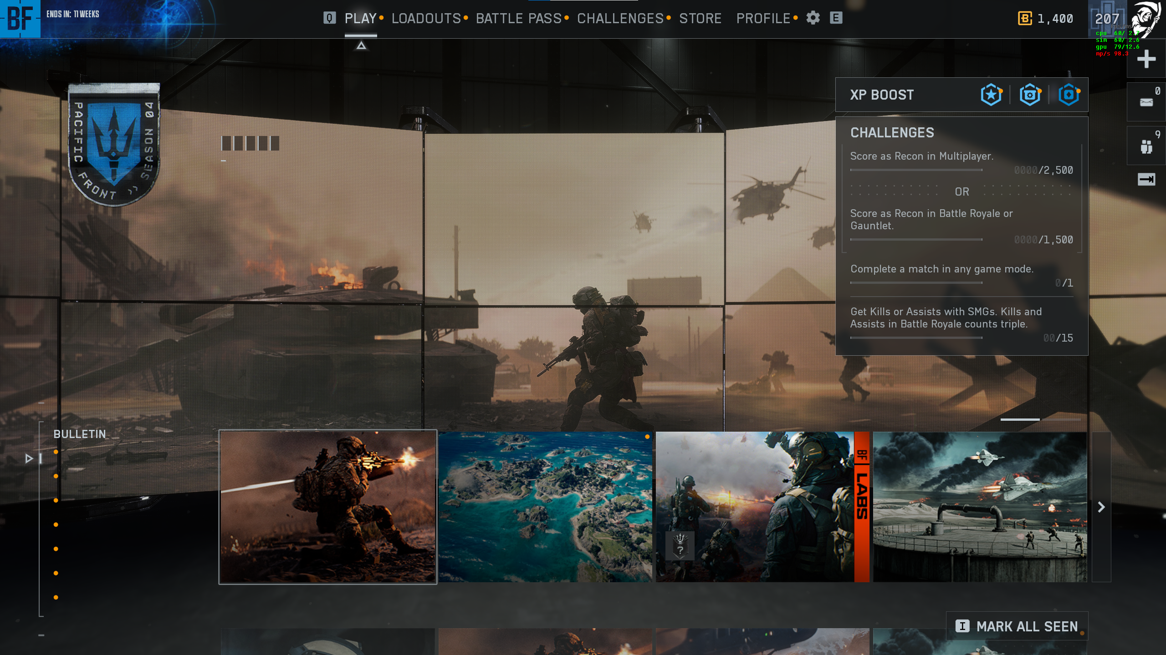Screen dimensions: 1166x655
Task: Click the OR separator between Recon challenges
Action: 962,192
